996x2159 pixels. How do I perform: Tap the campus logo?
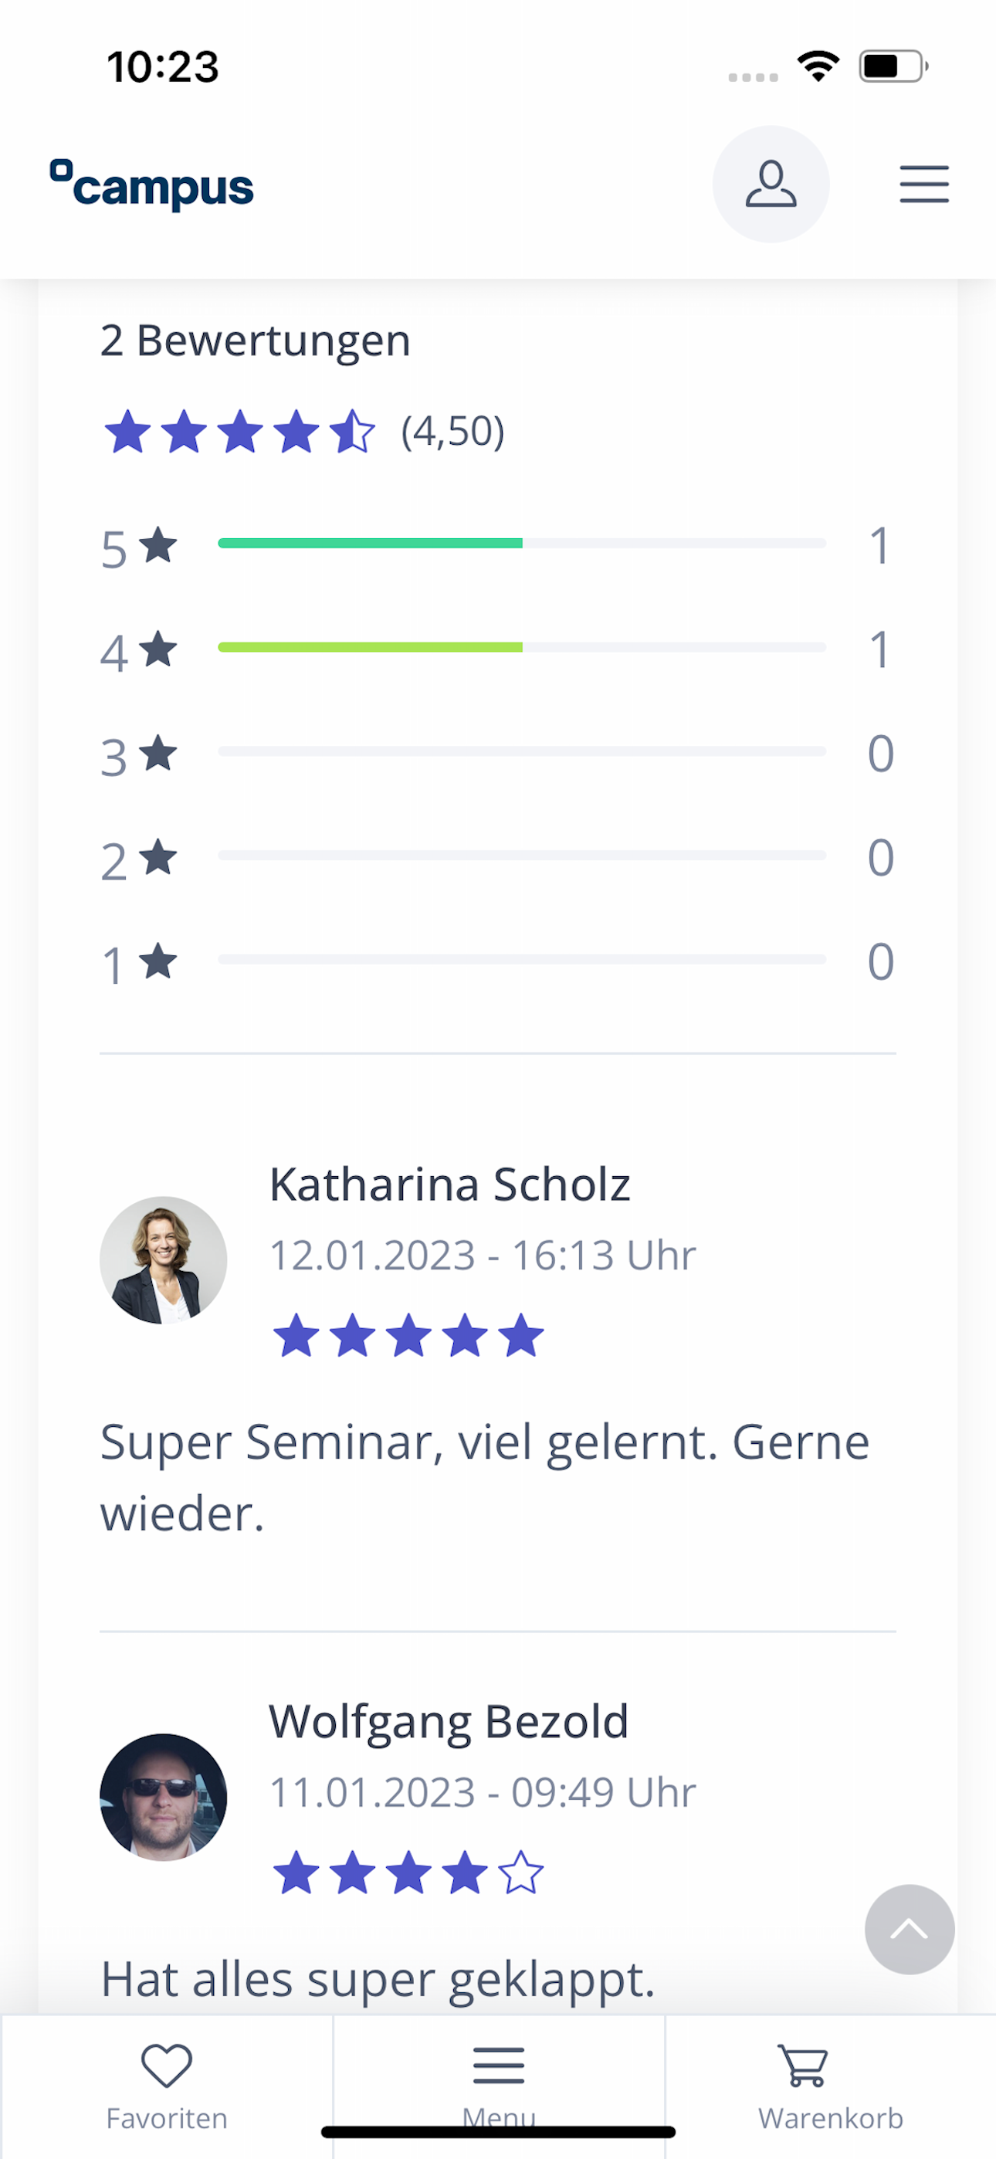[x=152, y=185]
